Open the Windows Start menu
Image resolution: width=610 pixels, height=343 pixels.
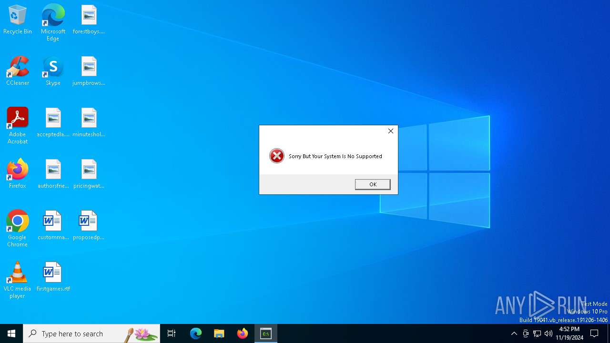[11, 333]
